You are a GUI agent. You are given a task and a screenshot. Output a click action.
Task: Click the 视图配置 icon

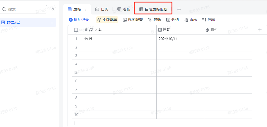click(x=125, y=20)
